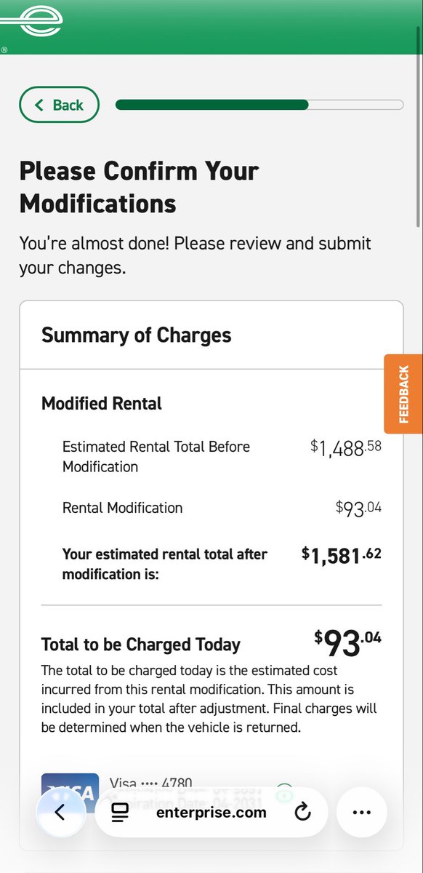Select the Visa ending 4780 text
423x873 pixels.
coord(151,781)
